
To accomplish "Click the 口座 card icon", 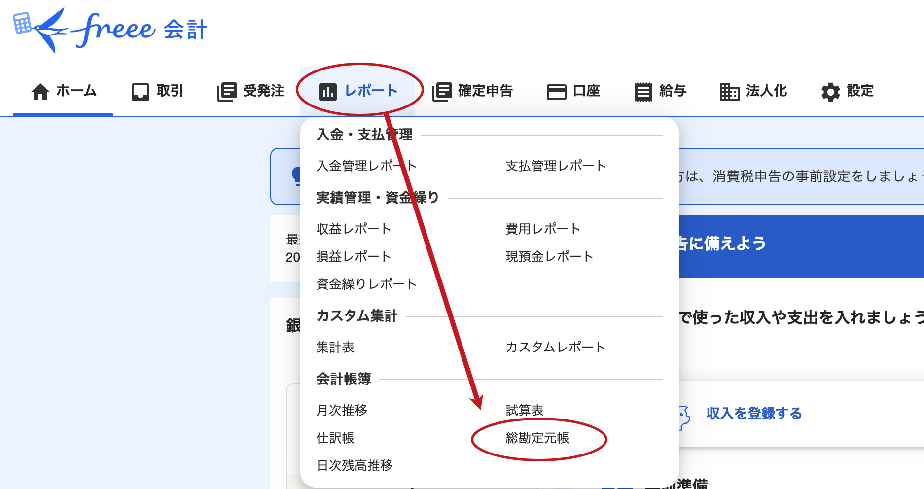I will point(557,92).
